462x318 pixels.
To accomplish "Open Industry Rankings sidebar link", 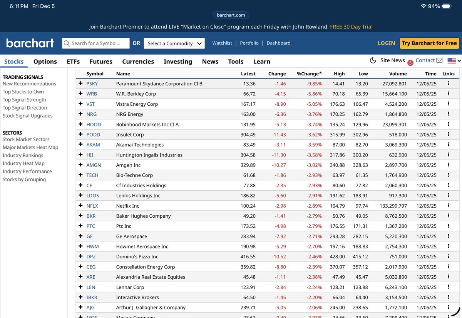I will point(23,155).
